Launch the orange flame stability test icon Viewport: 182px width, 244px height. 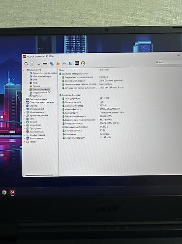[x=58, y=64]
